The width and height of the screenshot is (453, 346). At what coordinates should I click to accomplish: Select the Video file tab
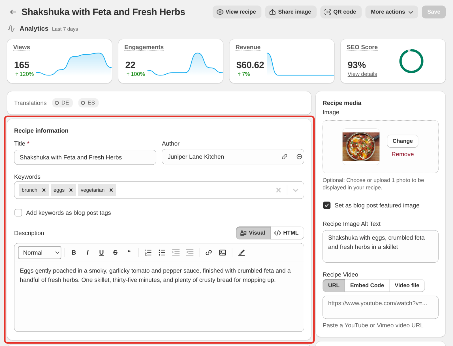pyautogui.click(x=407, y=286)
